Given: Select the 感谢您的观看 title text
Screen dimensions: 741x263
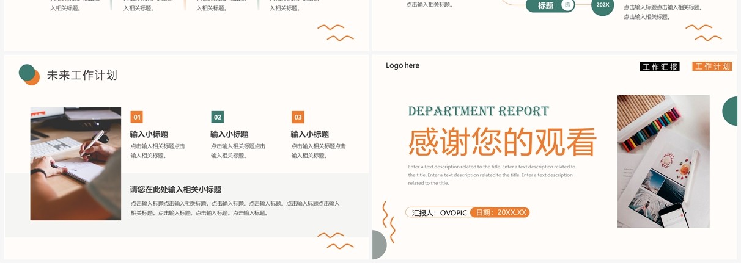Looking at the screenshot, I should [x=502, y=142].
